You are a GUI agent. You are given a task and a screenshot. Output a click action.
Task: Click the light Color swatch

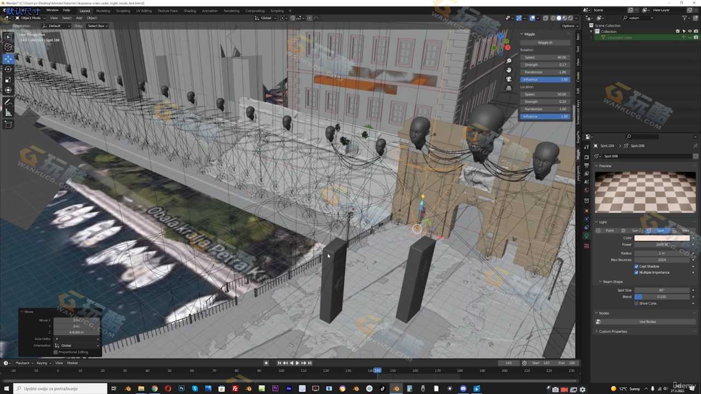663,238
